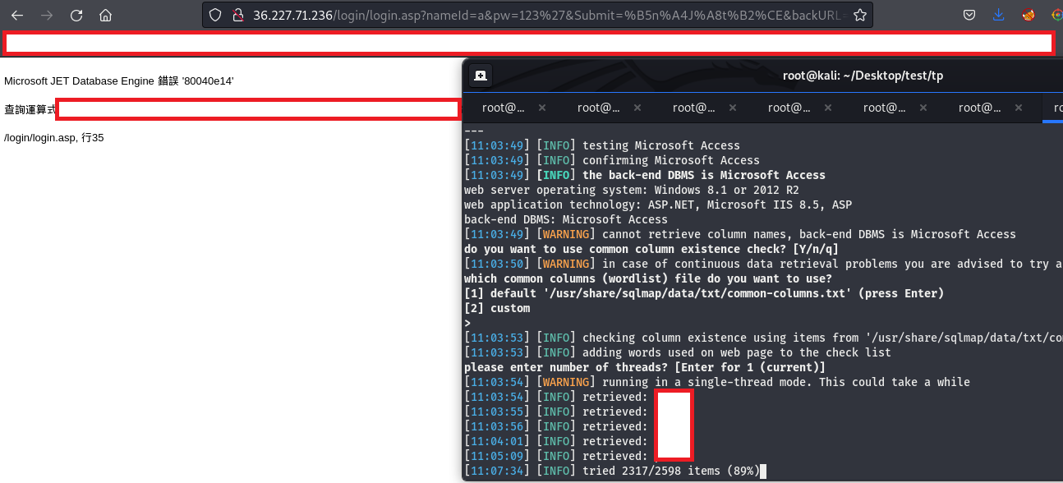This screenshot has width=1063, height=483.
Task: Close the third root@ terminal tab
Action: [733, 108]
